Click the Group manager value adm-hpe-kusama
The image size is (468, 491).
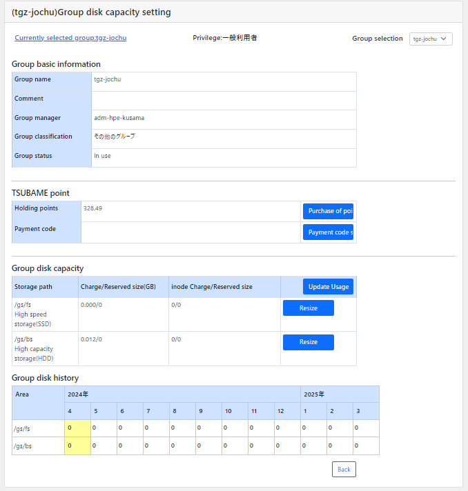click(x=119, y=118)
